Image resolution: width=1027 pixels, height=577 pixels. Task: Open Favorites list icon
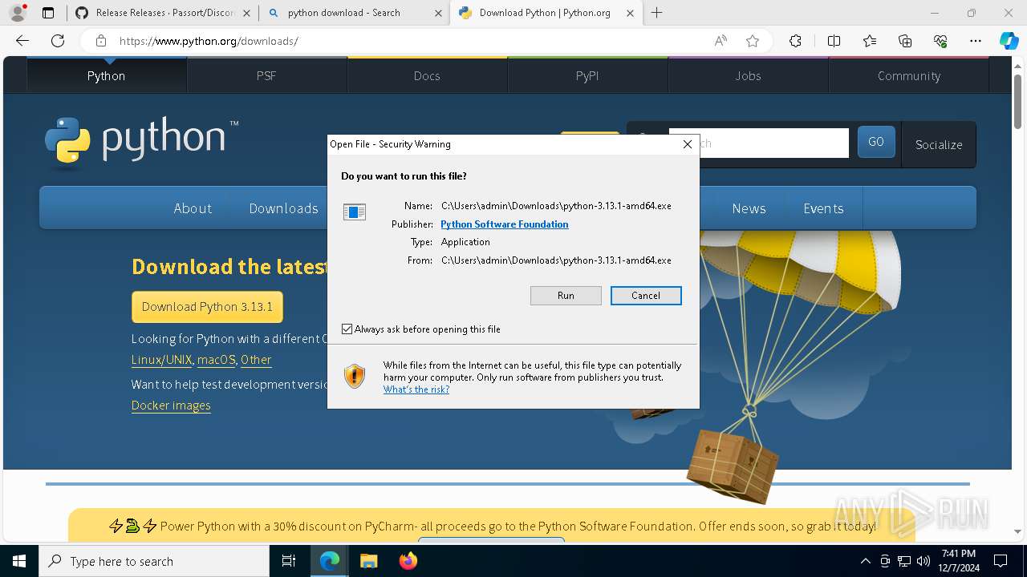pyautogui.click(x=870, y=41)
